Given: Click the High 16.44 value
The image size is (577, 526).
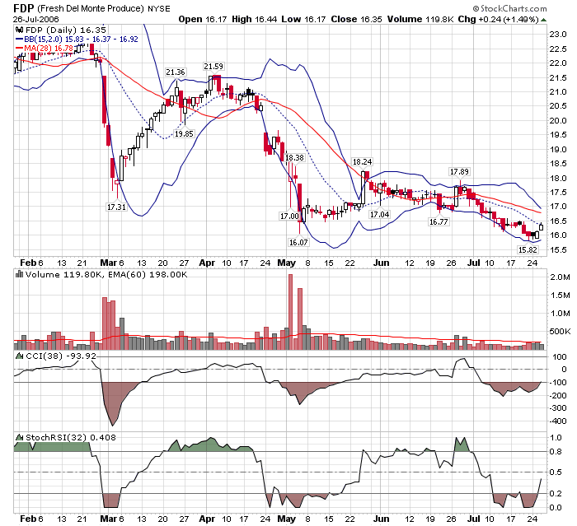Looking at the screenshot, I should coord(254,19).
